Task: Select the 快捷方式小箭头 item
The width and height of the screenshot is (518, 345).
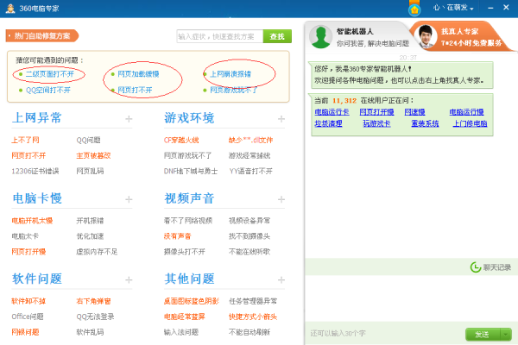Action: 253,317
